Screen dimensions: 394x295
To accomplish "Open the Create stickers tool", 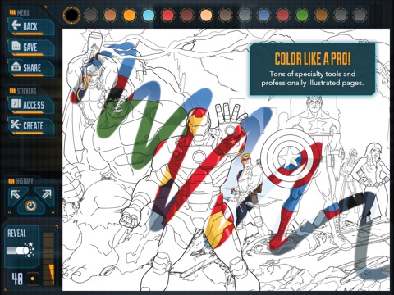I will click(30, 125).
